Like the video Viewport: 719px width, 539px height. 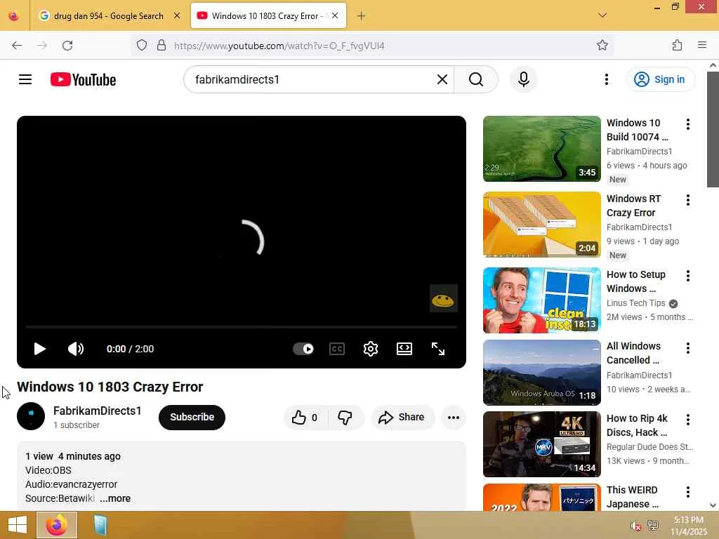tap(305, 417)
